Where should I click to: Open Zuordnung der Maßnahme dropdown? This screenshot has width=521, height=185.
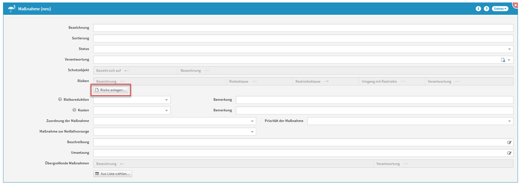point(252,121)
